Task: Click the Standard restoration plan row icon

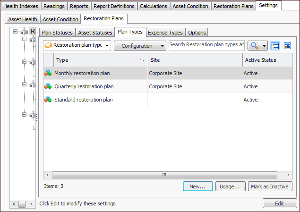Action: tap(48, 100)
